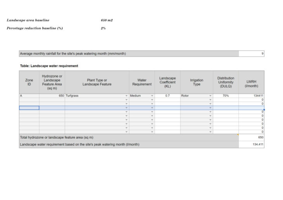Viewport: 283px width, 200px height.
Task: Expand the irrigation type dropdown in second row
Action: tap(211, 100)
